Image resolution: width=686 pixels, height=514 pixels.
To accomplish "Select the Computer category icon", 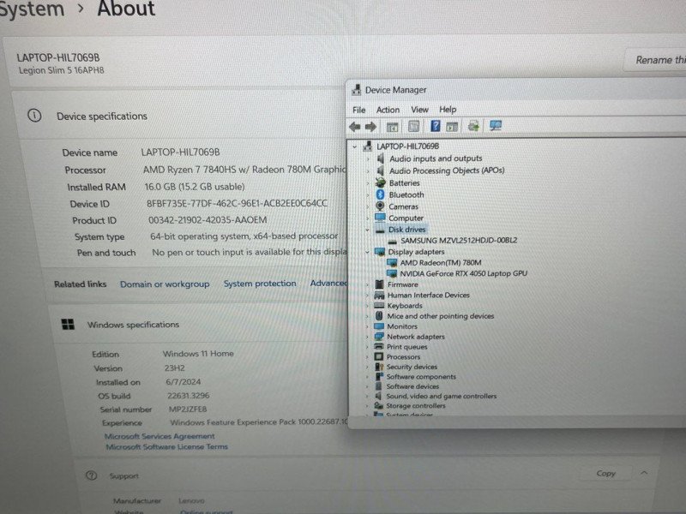I will click(x=380, y=218).
